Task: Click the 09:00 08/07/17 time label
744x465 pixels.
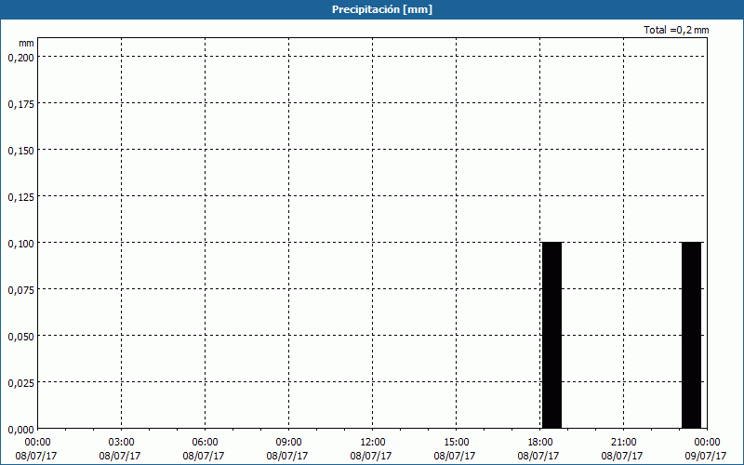Action: pos(287,449)
